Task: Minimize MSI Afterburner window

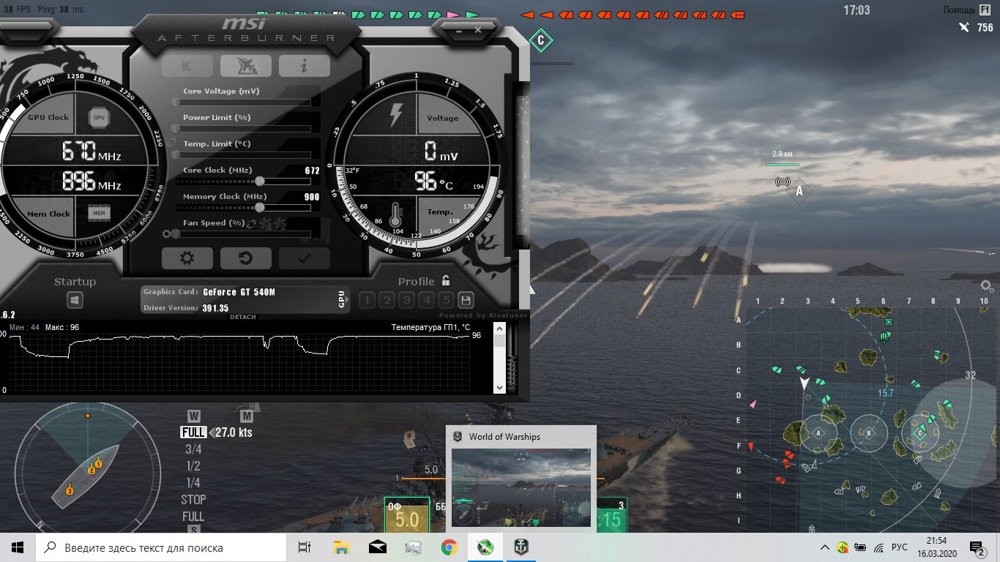Action: [458, 30]
